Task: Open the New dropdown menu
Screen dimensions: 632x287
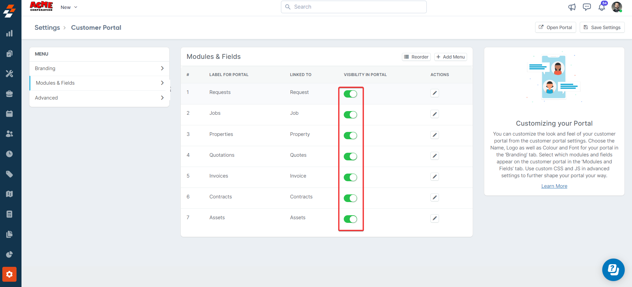Action: [69, 7]
